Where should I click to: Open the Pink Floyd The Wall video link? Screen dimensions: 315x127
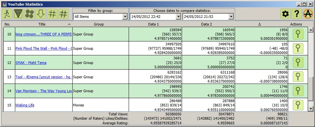[43, 48]
